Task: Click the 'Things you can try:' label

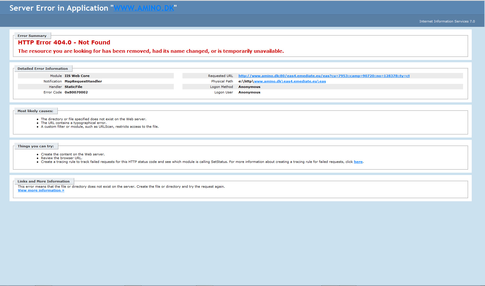Action: coord(36,146)
